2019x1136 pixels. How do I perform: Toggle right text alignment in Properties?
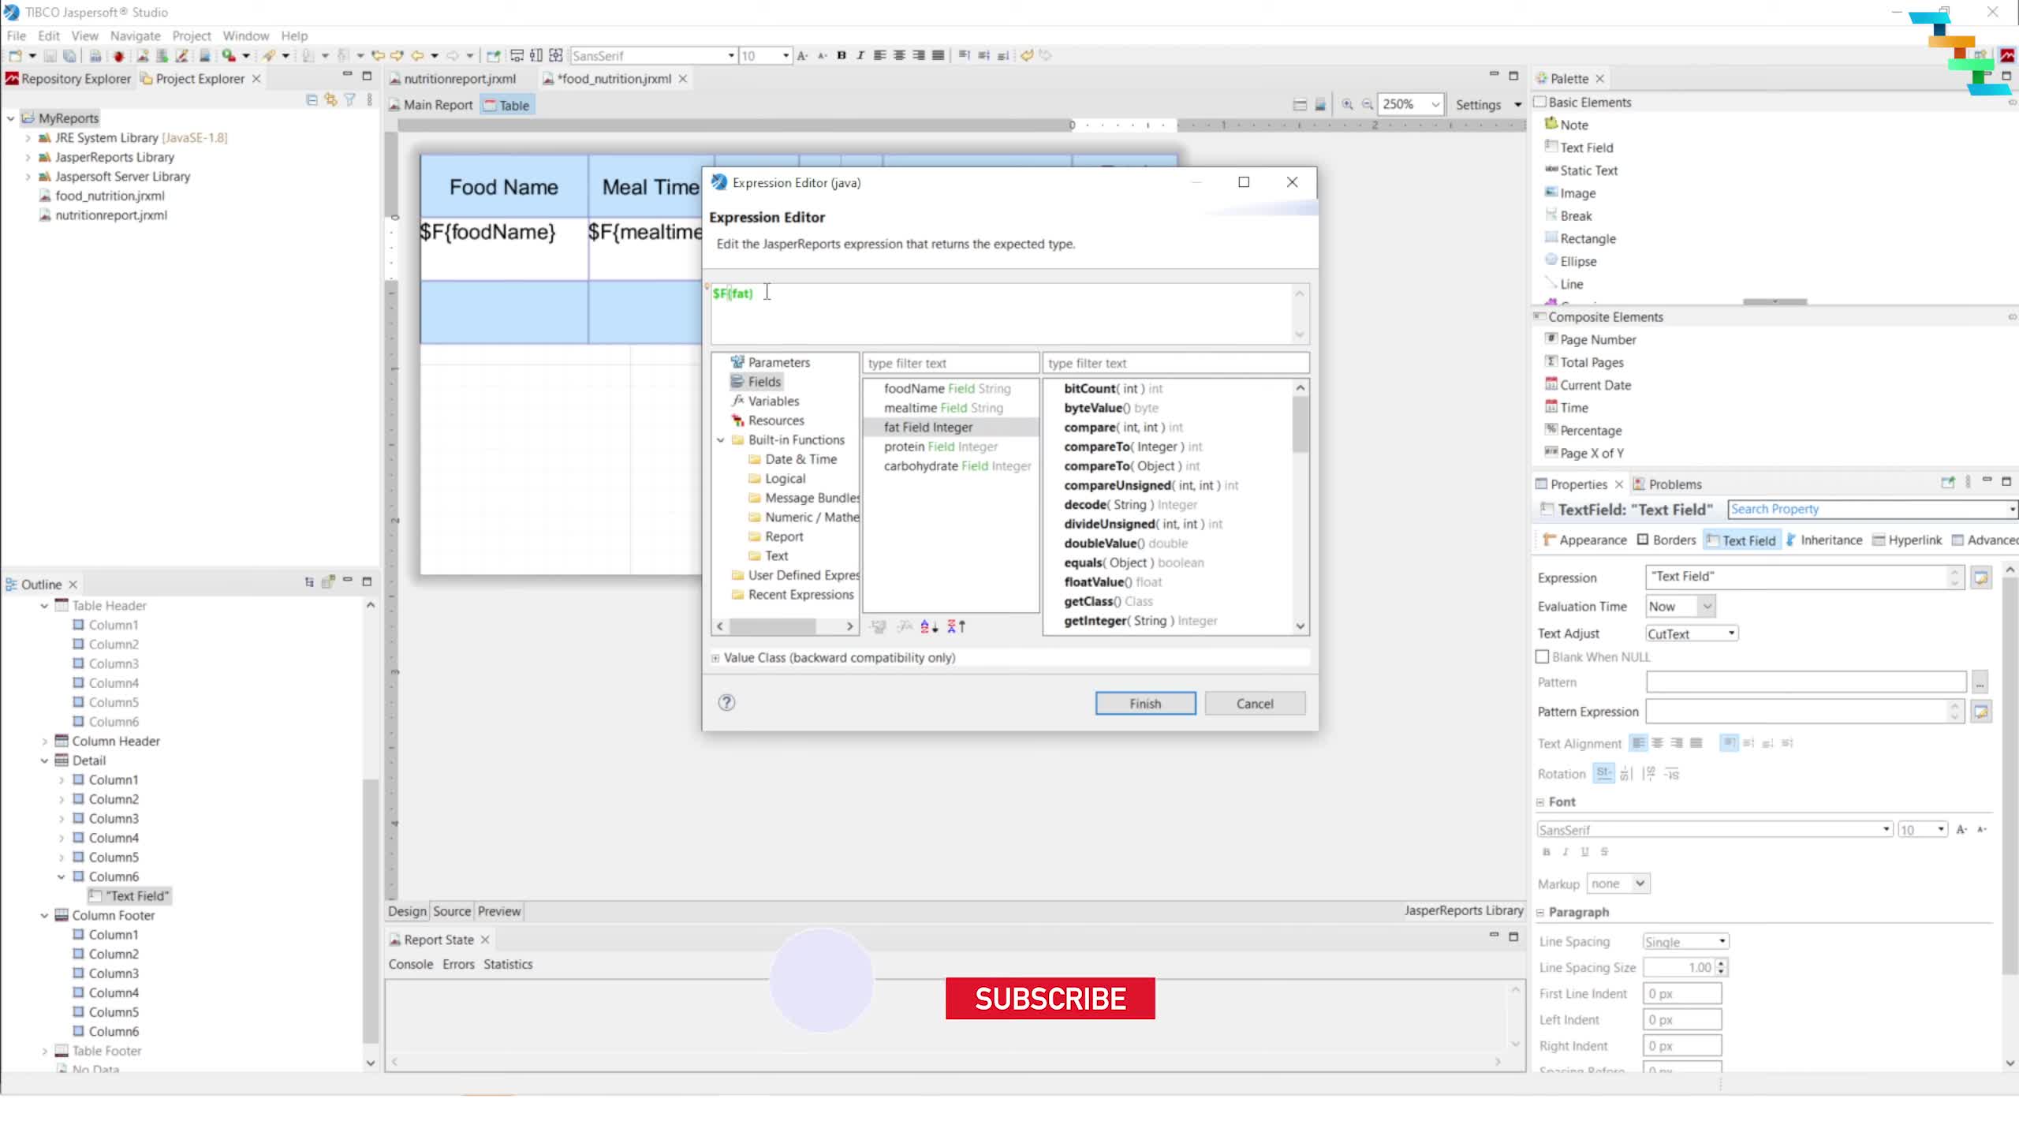[x=1677, y=743]
